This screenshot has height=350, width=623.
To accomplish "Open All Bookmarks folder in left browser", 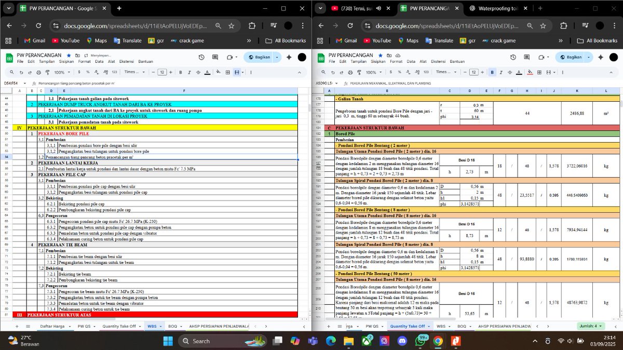I will [286, 41].
